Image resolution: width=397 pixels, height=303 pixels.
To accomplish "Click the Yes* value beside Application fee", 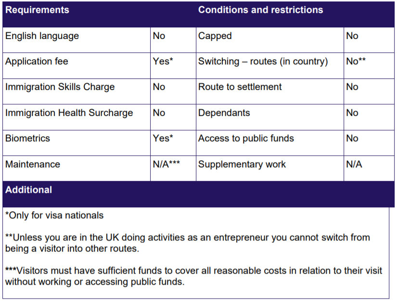I will [x=163, y=61].
